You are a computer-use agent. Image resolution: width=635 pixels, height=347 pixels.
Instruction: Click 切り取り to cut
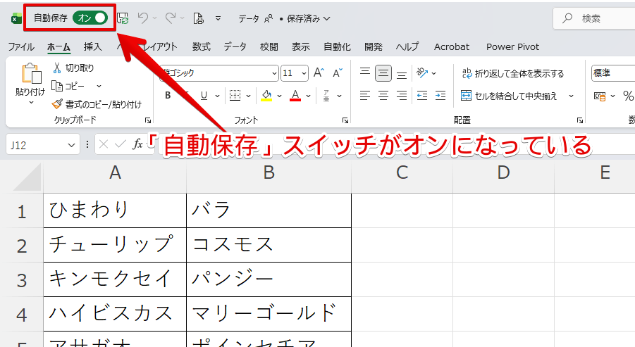(x=73, y=68)
